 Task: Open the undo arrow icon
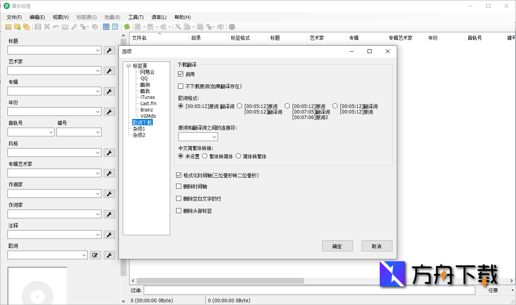[55, 26]
